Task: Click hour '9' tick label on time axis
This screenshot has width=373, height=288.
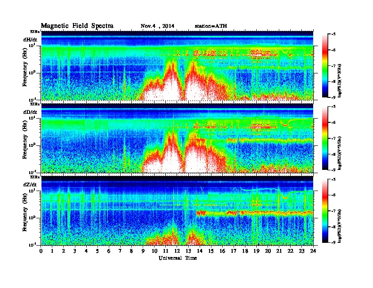Action: pyautogui.click(x=143, y=251)
